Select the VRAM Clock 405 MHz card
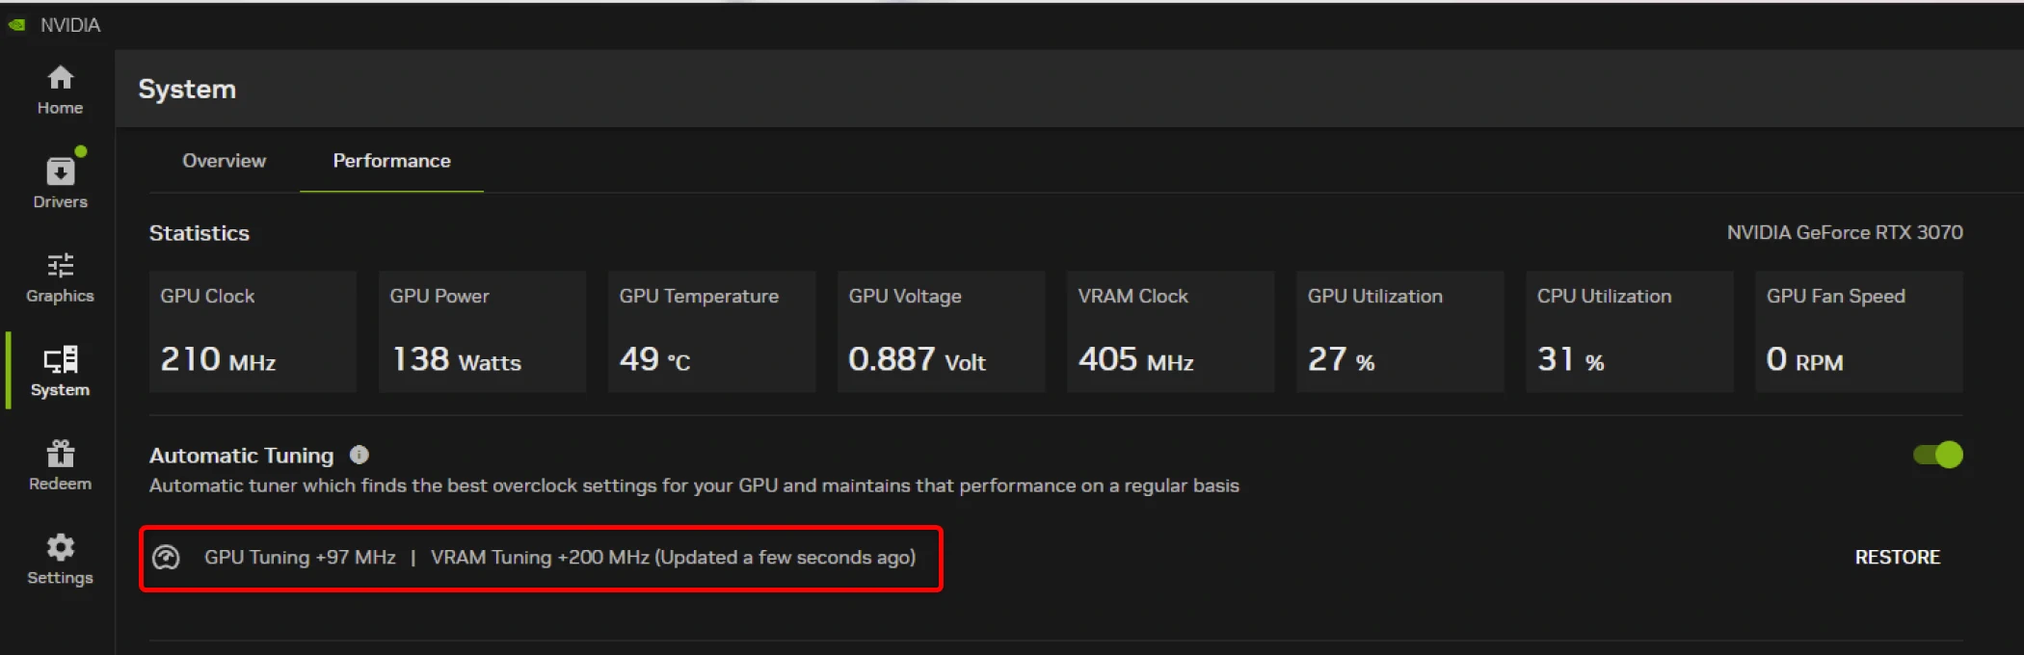The height and width of the screenshot is (655, 2024). click(1170, 331)
